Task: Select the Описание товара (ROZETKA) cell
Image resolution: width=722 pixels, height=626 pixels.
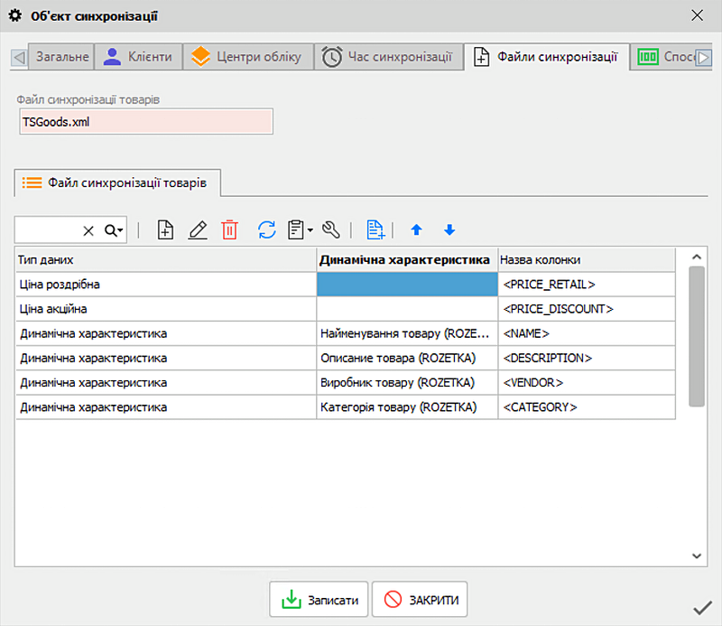Action: [407, 359]
